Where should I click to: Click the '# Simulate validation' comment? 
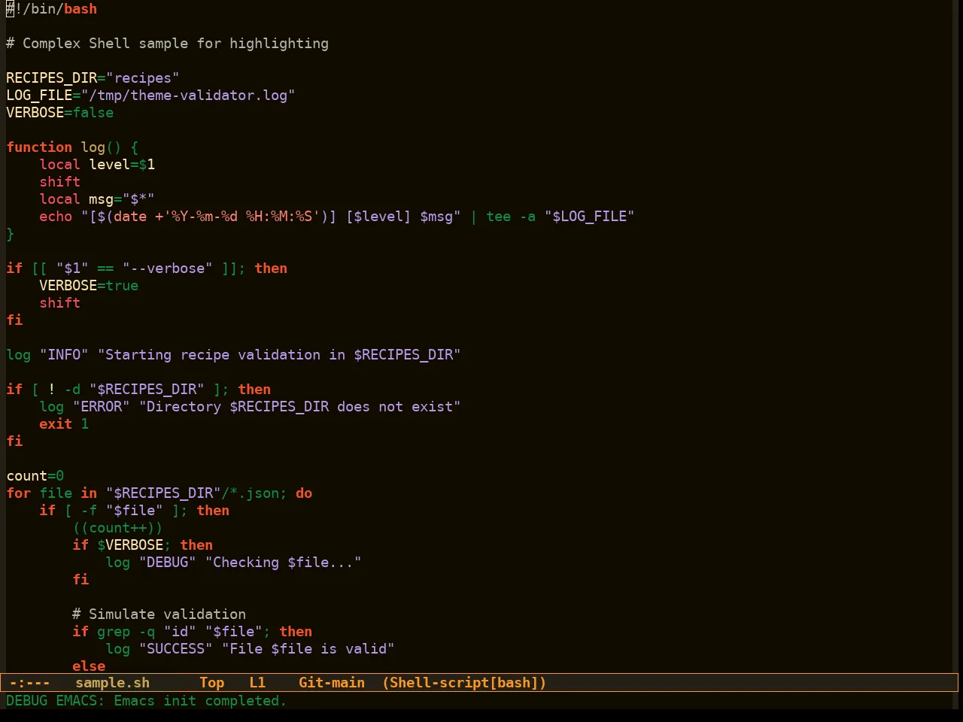159,614
